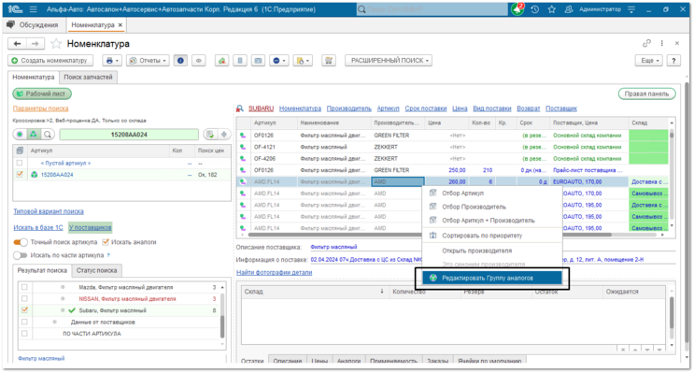Screen dimensions: 694x373
Task: Go back with the left arrow
Action: click(17, 43)
